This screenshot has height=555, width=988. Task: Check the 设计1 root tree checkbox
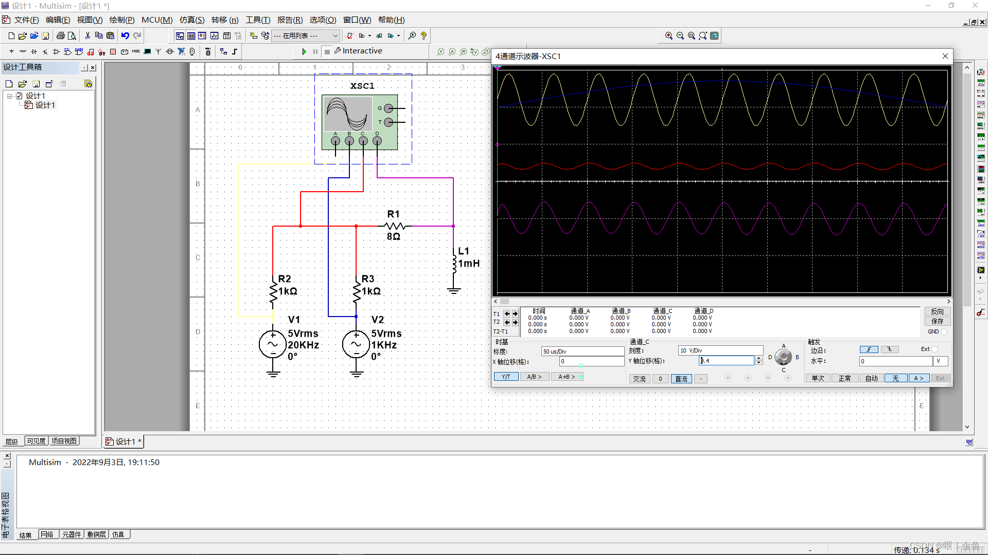(19, 96)
